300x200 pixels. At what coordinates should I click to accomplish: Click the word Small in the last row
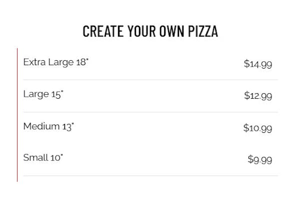35,157
